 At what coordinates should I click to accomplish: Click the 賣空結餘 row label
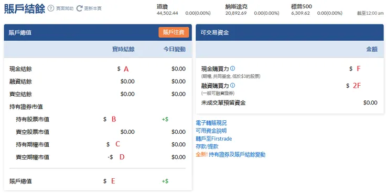tap(20, 94)
